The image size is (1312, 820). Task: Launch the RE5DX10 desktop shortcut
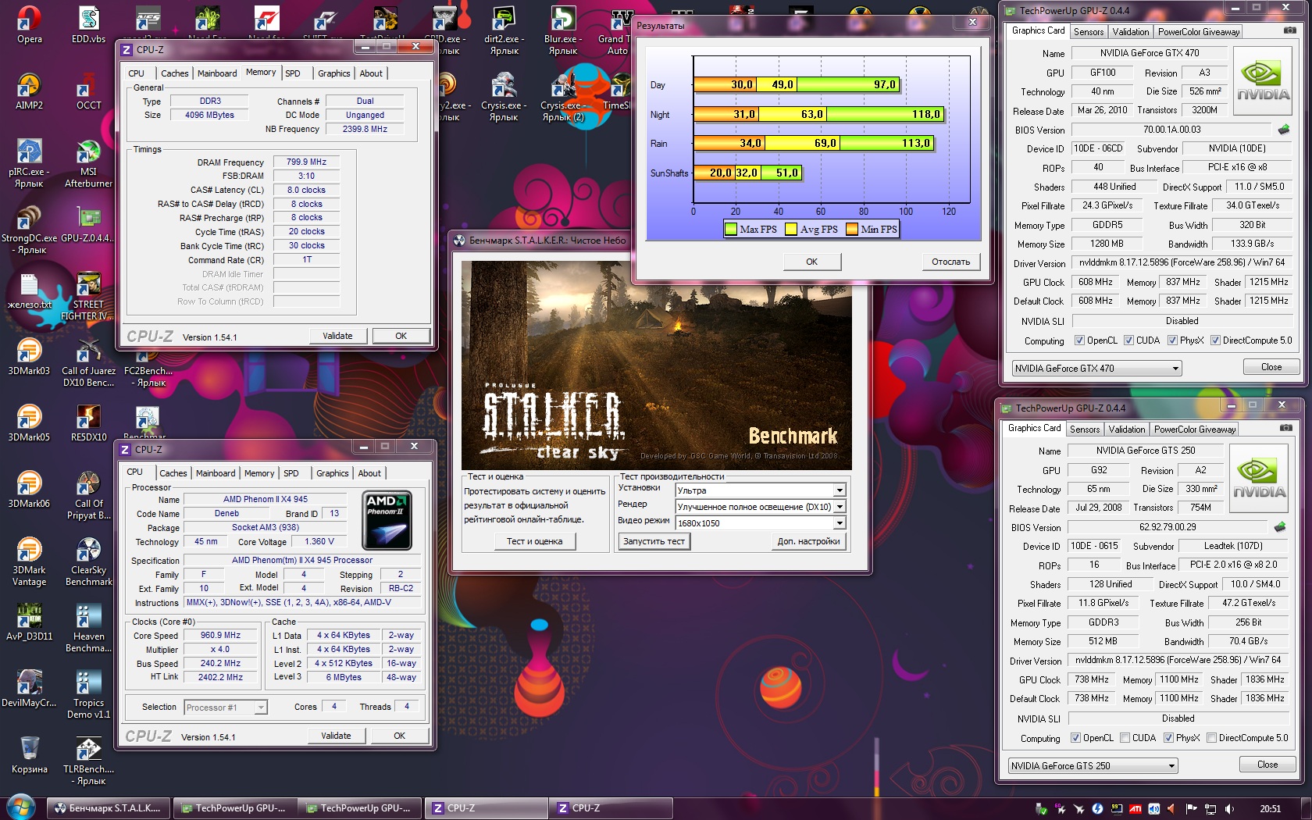88,423
